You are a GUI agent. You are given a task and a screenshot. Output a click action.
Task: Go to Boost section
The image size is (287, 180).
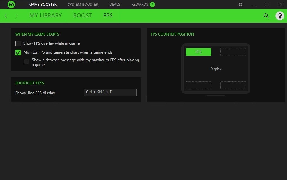tap(83, 16)
